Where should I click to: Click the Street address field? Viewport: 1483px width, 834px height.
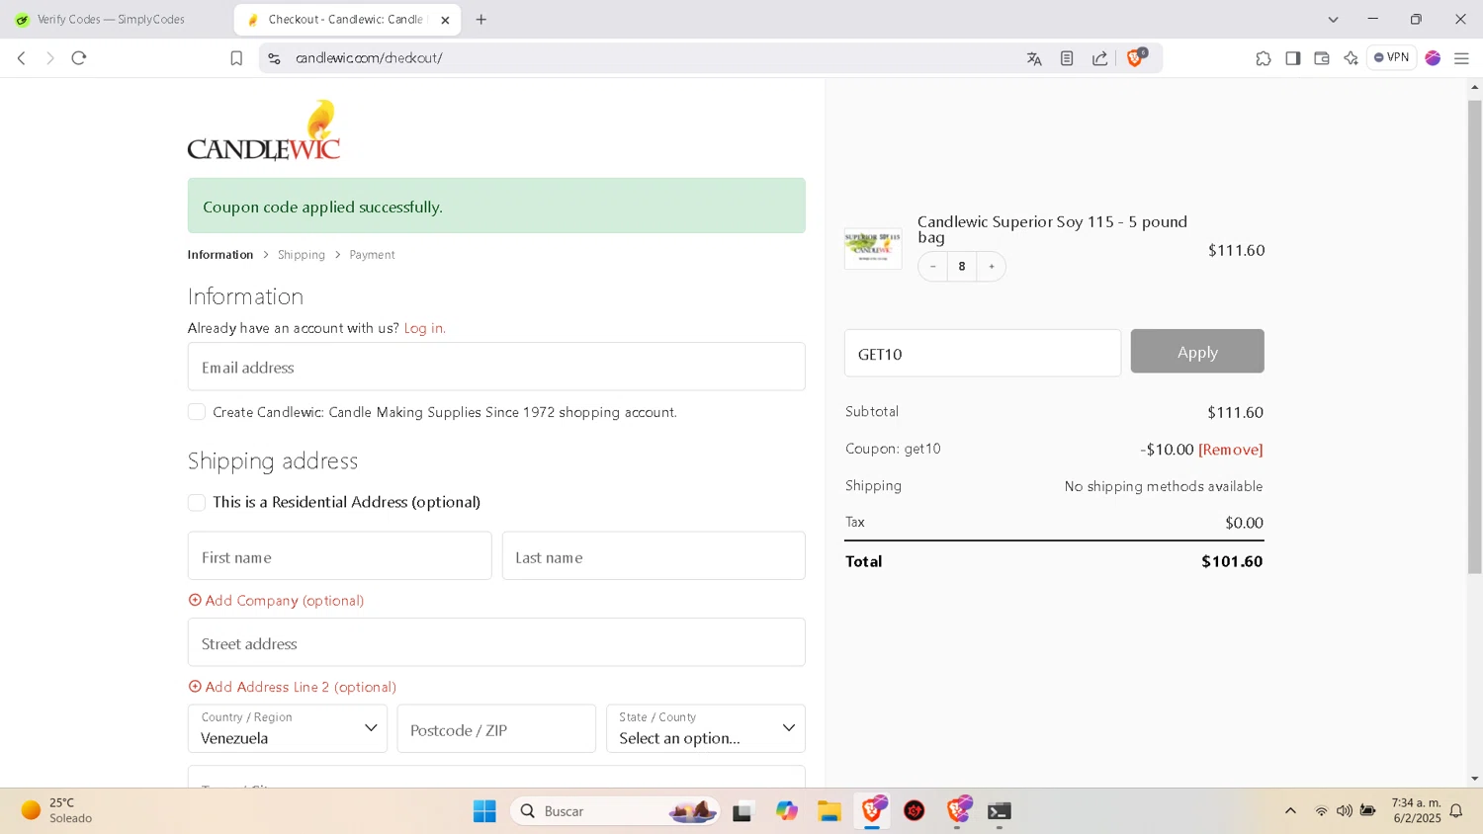point(496,643)
